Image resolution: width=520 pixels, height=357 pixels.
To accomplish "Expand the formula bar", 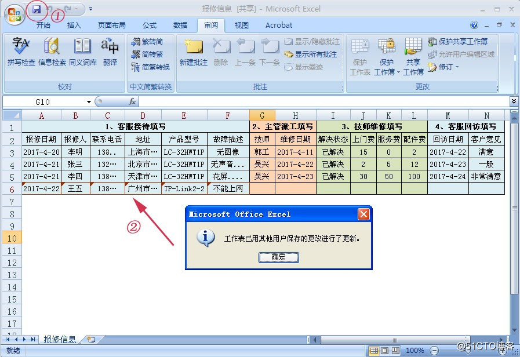I will (x=514, y=101).
